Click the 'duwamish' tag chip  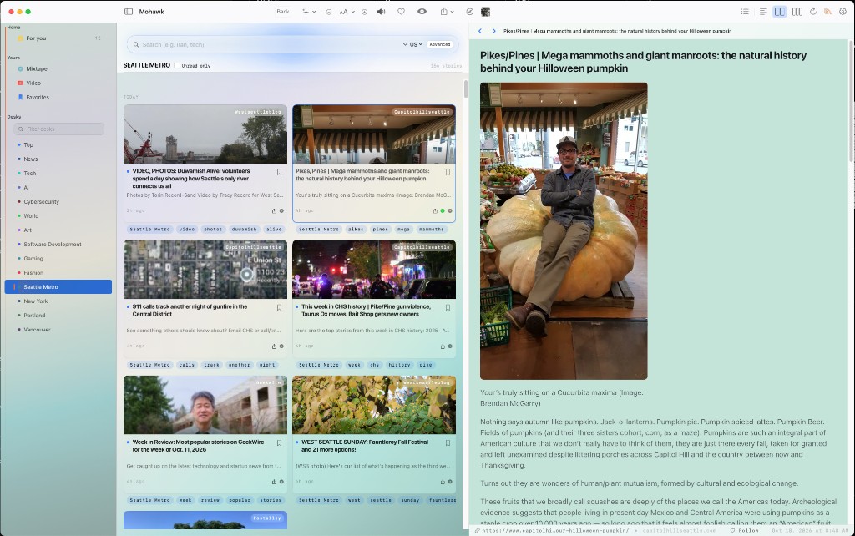244,230
